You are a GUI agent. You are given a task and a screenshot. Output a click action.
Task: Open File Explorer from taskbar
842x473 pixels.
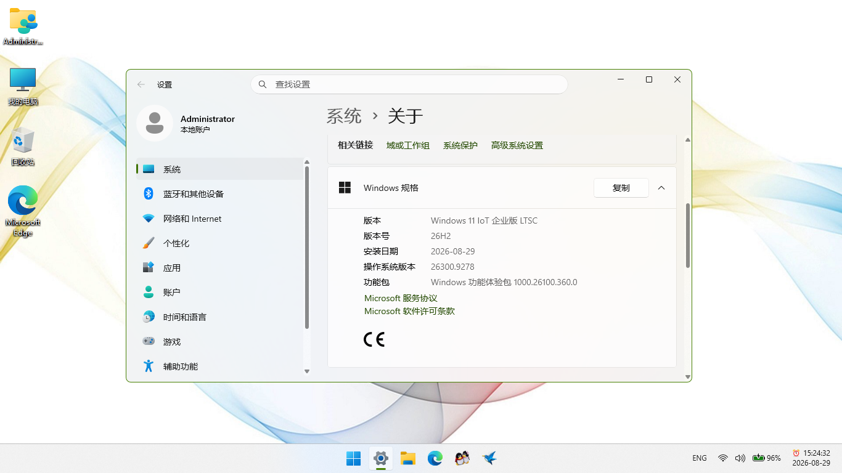pyautogui.click(x=408, y=458)
